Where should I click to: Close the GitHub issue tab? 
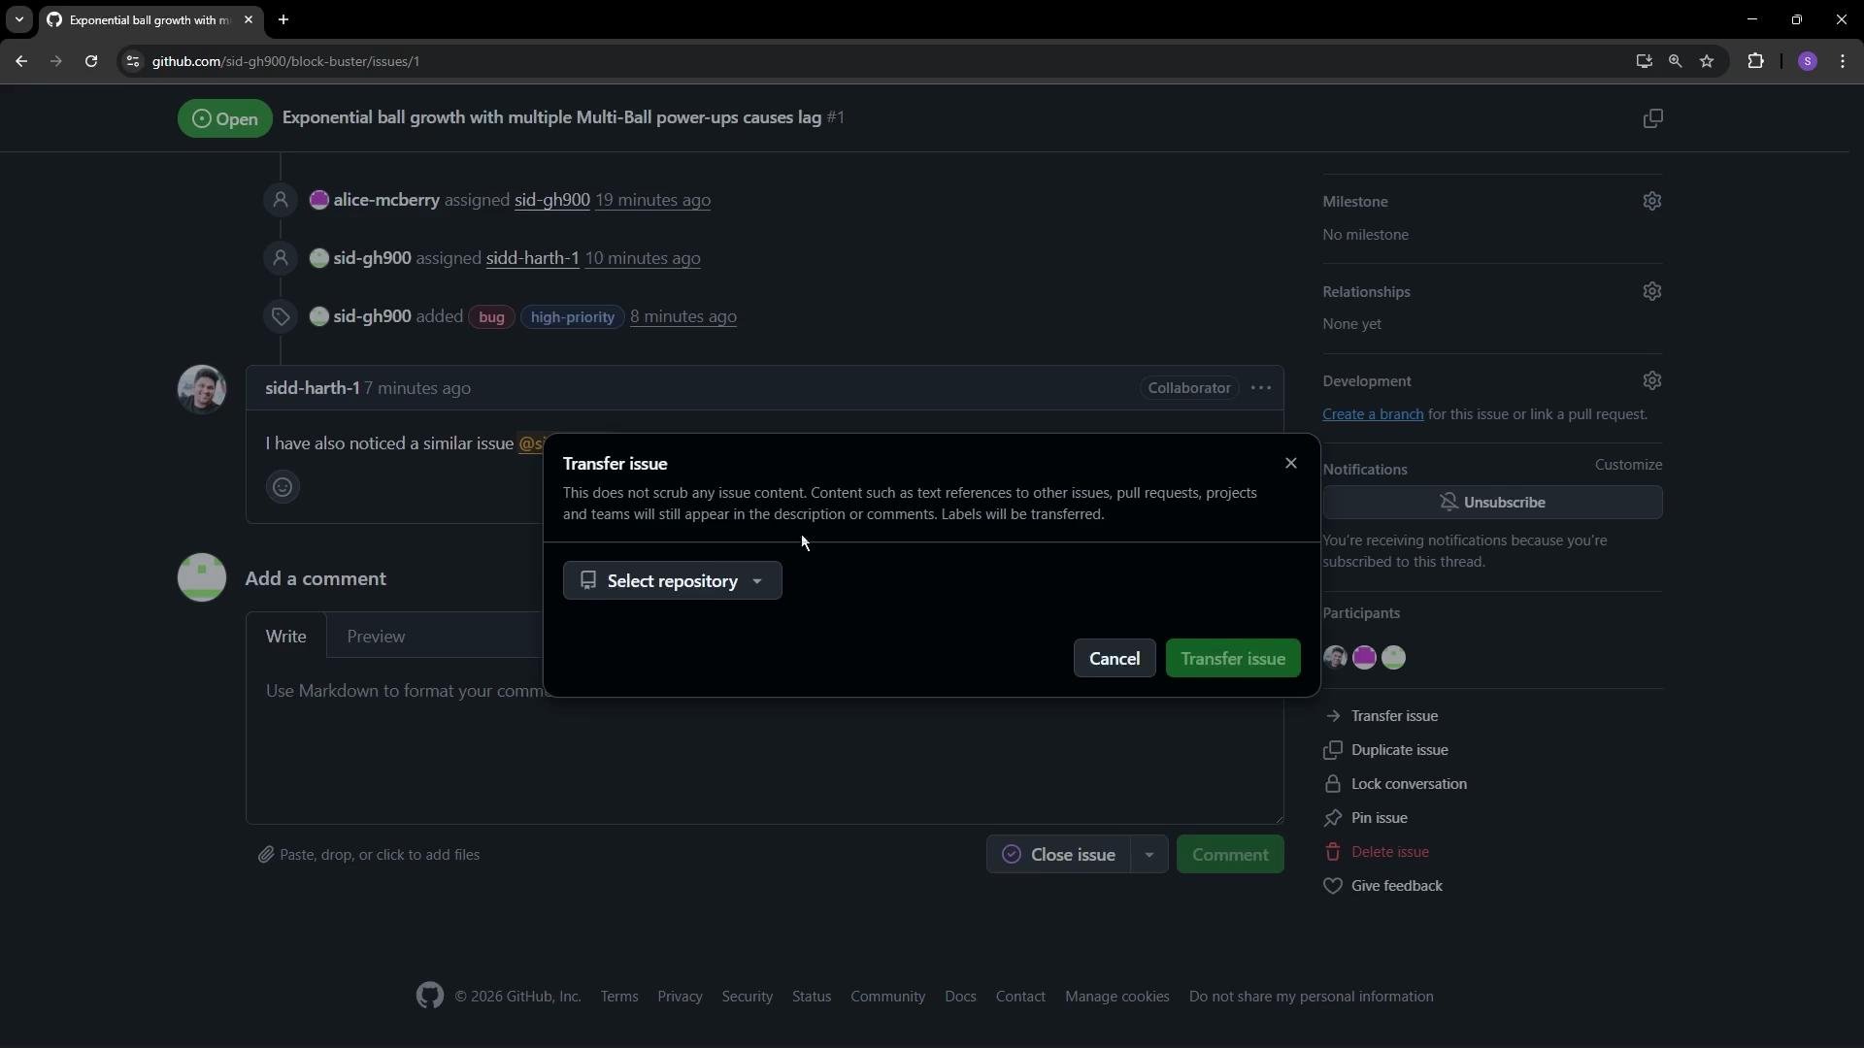(249, 19)
